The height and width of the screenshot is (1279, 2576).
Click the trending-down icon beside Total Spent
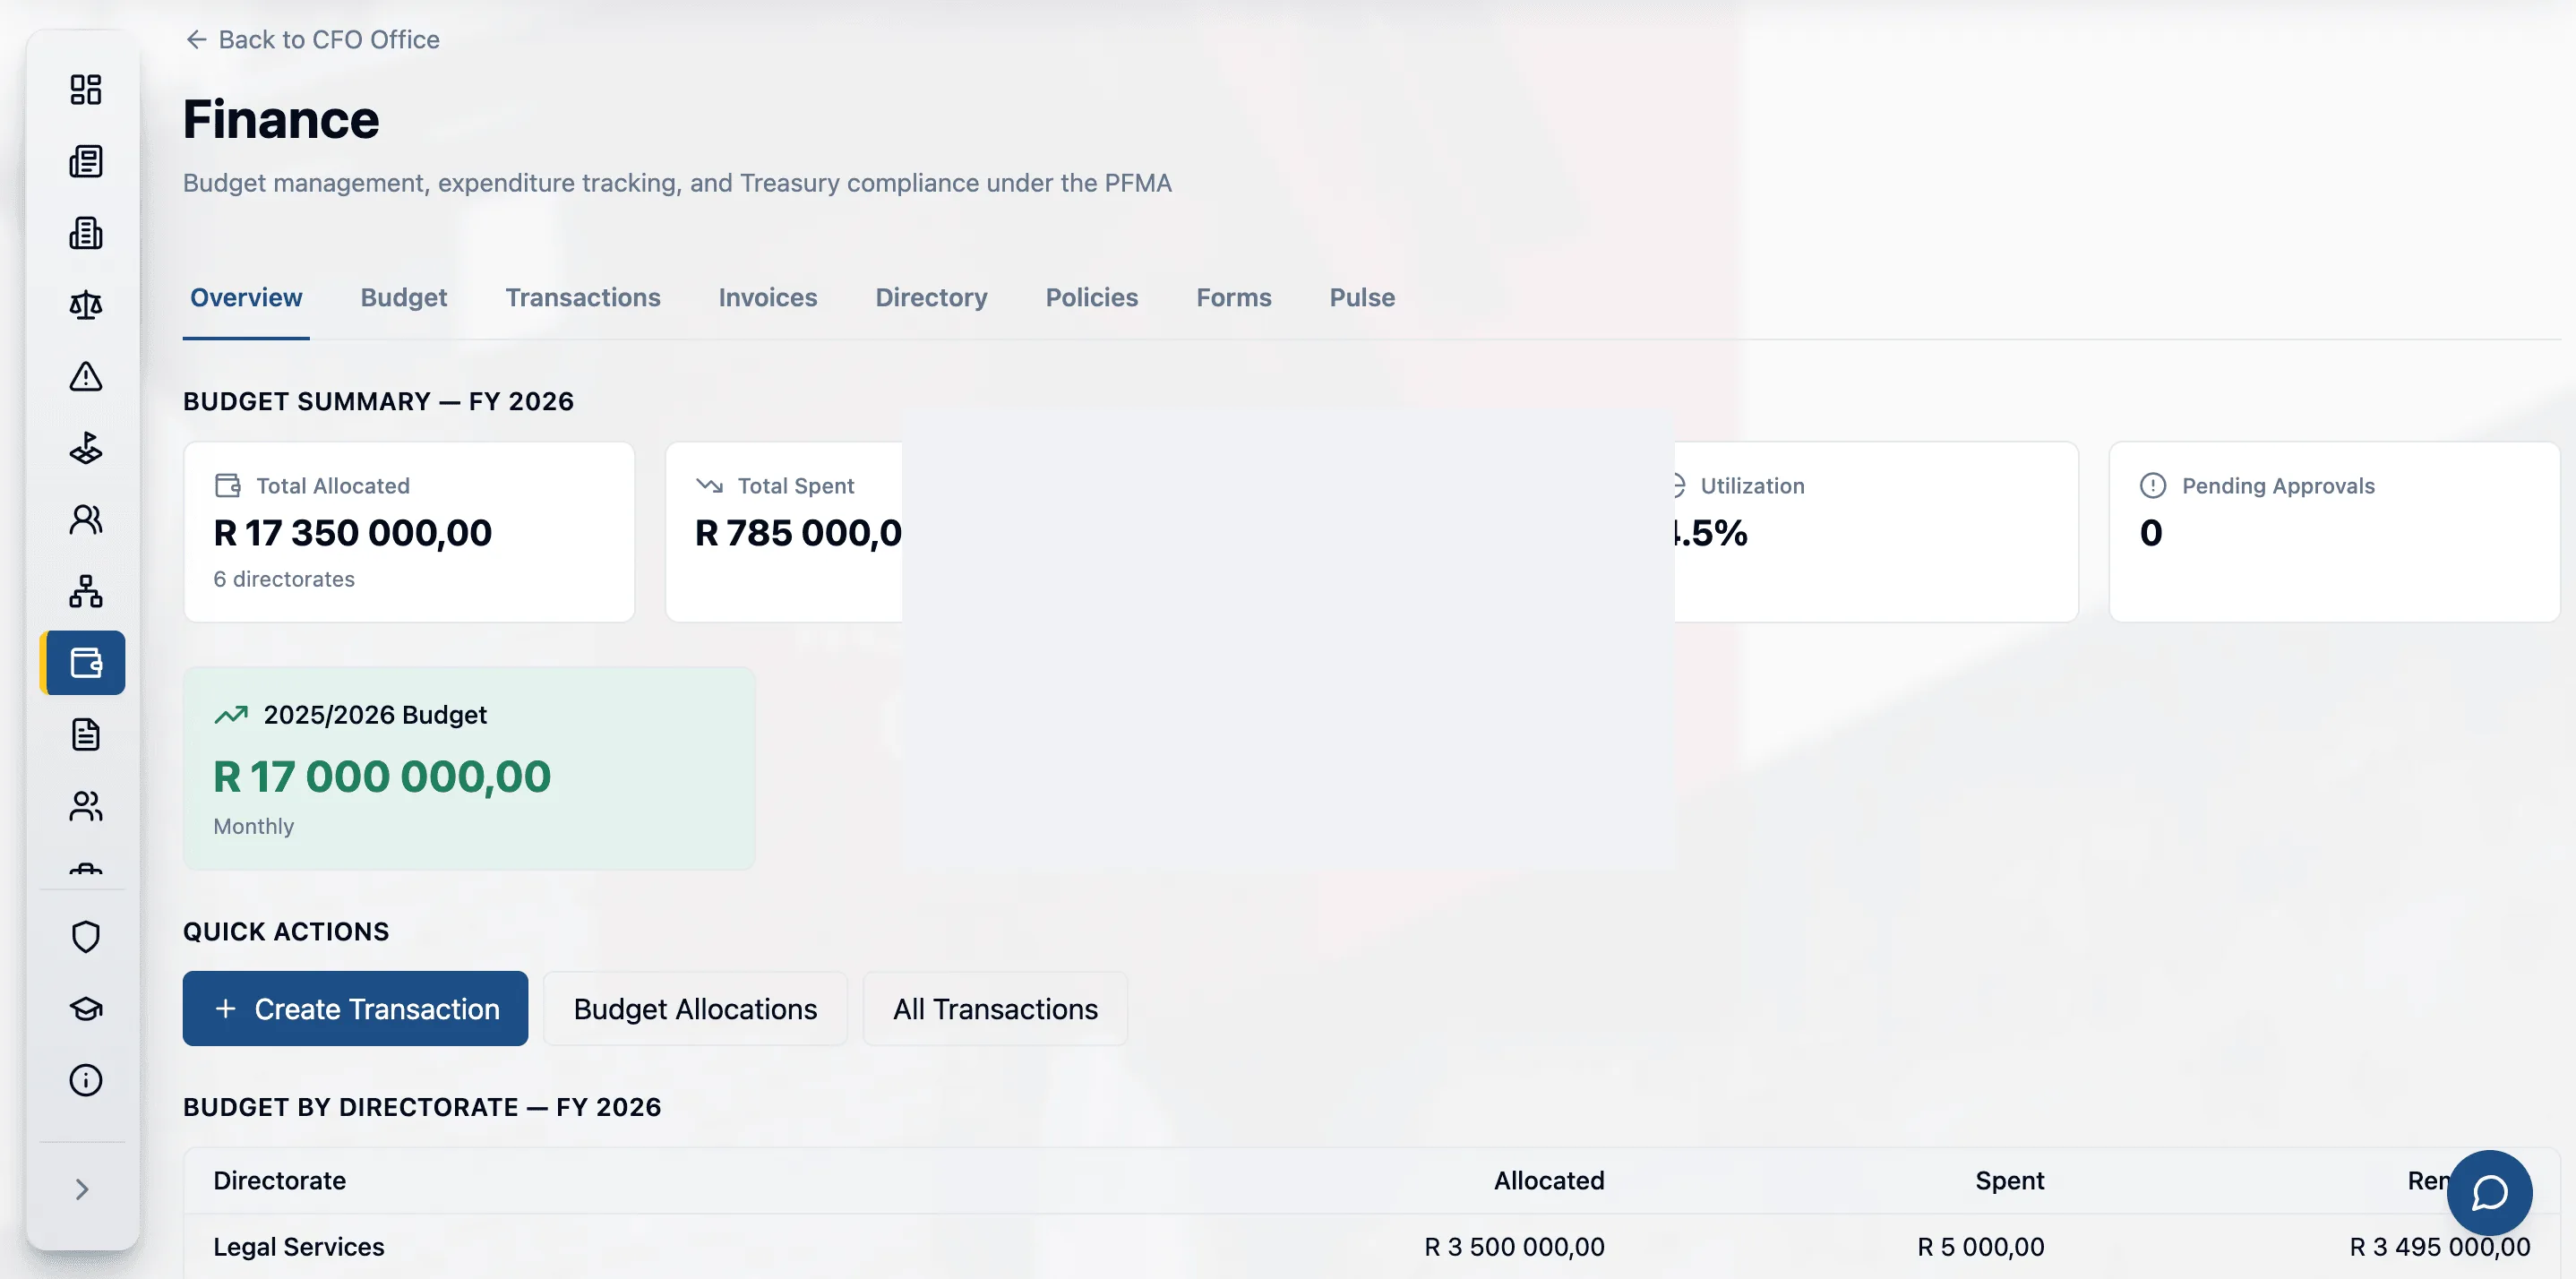coord(709,486)
